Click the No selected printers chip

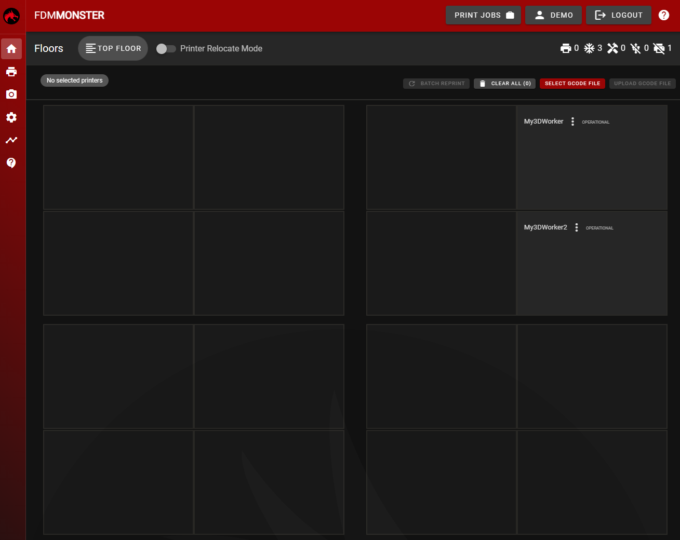(x=74, y=80)
